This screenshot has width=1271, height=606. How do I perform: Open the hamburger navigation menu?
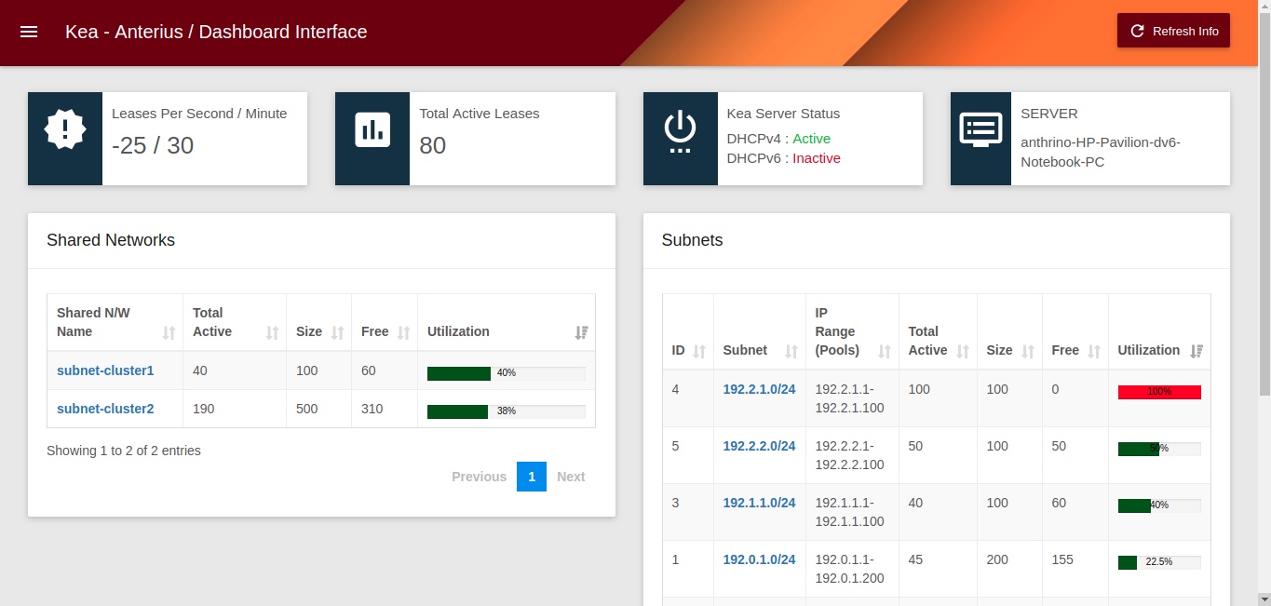(29, 32)
